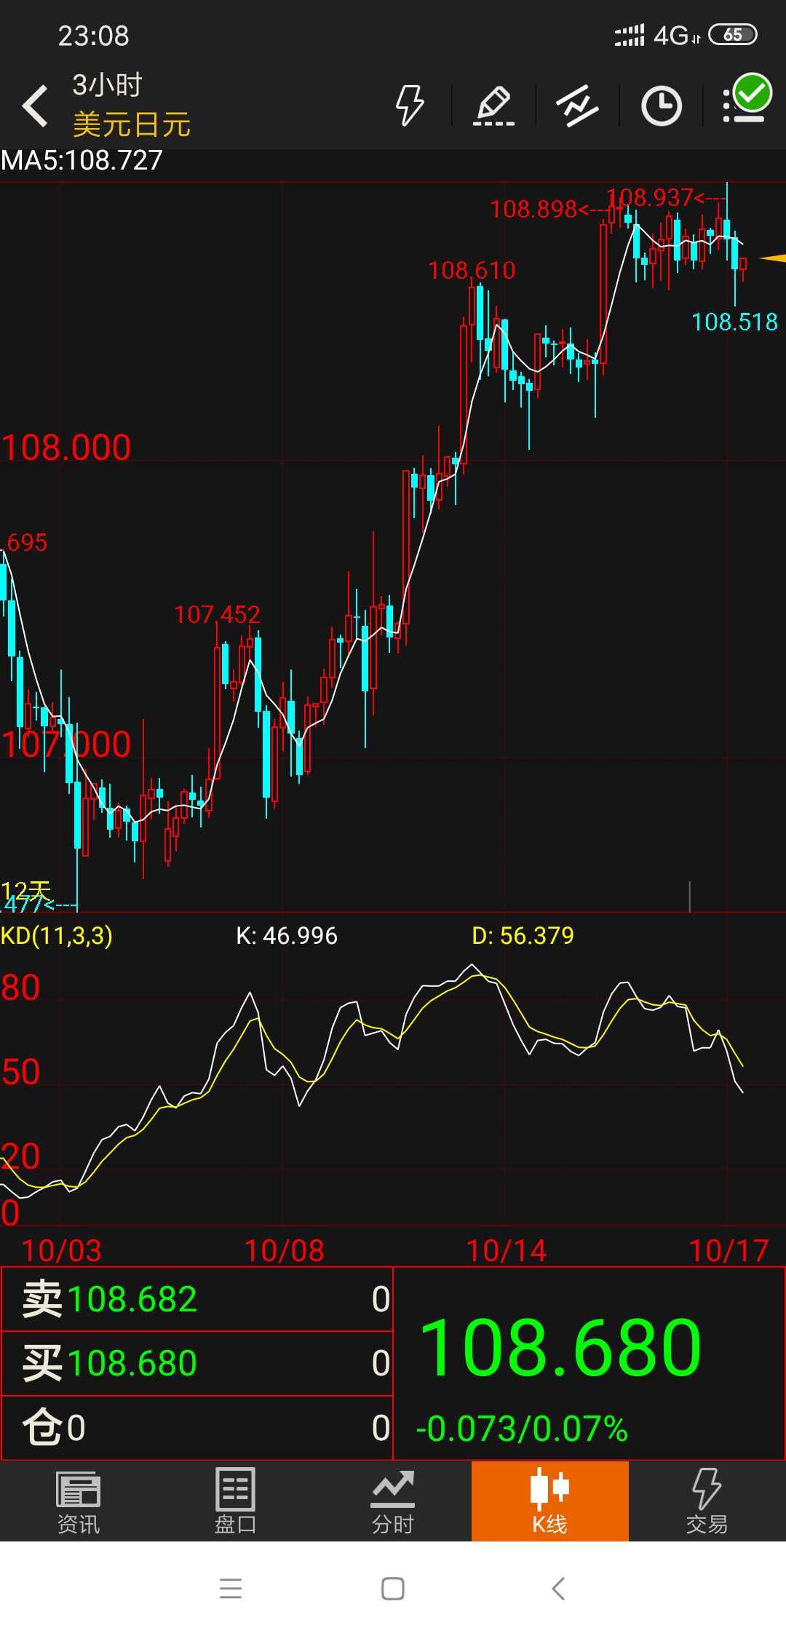Image resolution: width=786 pixels, height=1636 pixels.
Task: Tap the battery indicator in status bar
Action: (x=733, y=34)
